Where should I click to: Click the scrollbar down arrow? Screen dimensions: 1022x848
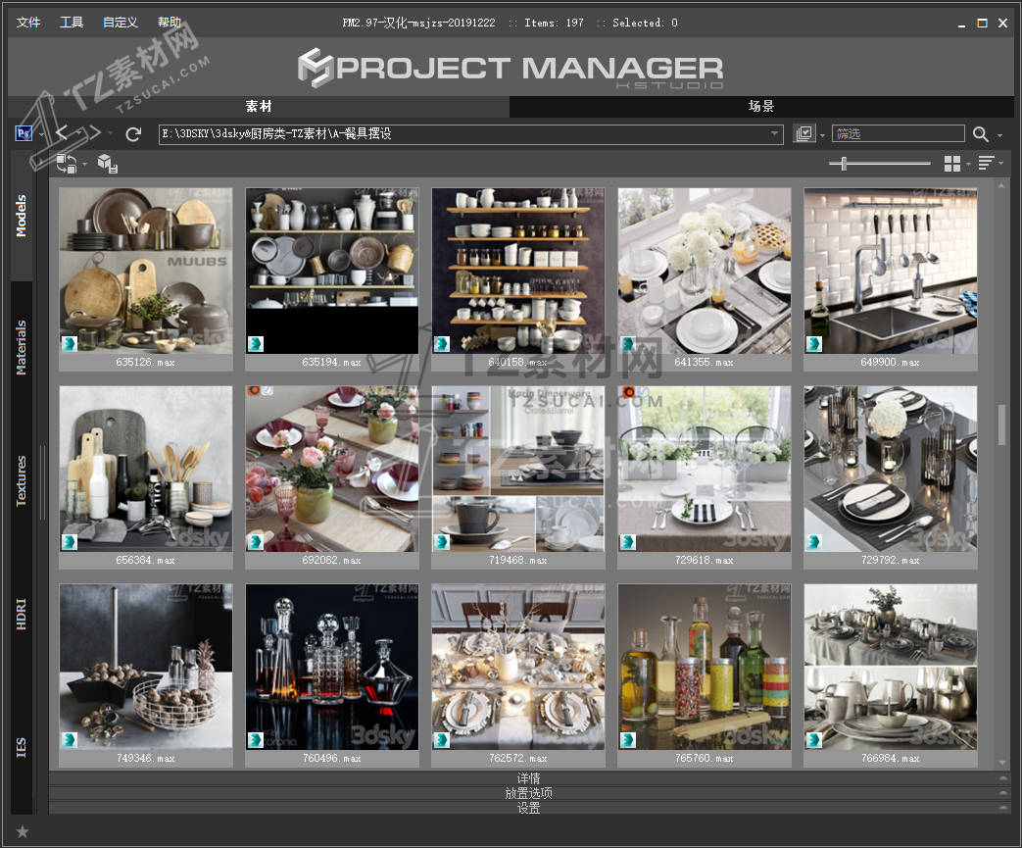pos(1001,763)
